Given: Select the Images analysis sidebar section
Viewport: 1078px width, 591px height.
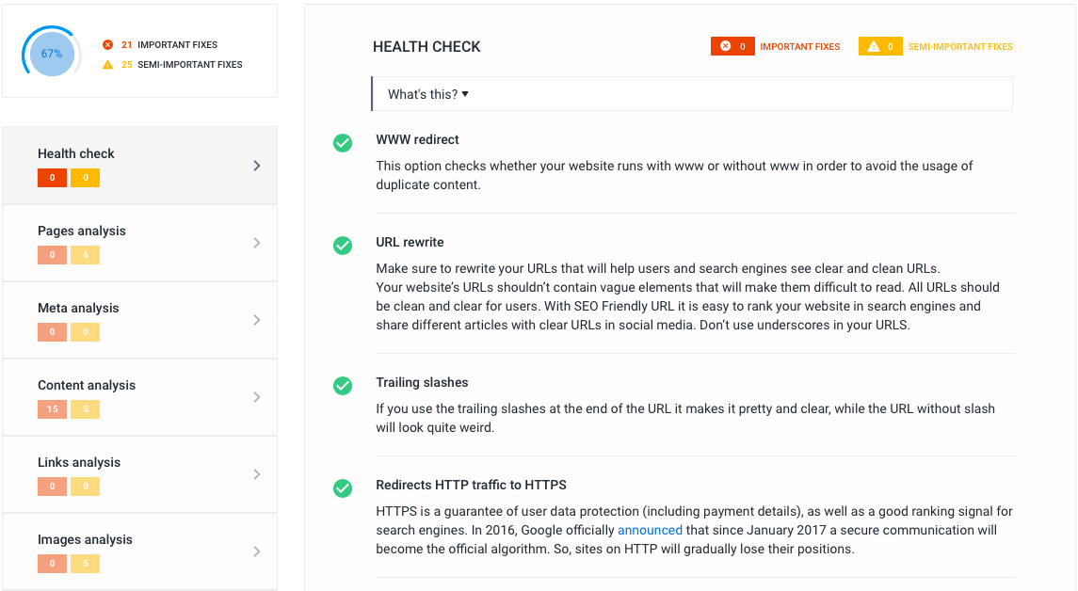Looking at the screenshot, I should pyautogui.click(x=139, y=551).
